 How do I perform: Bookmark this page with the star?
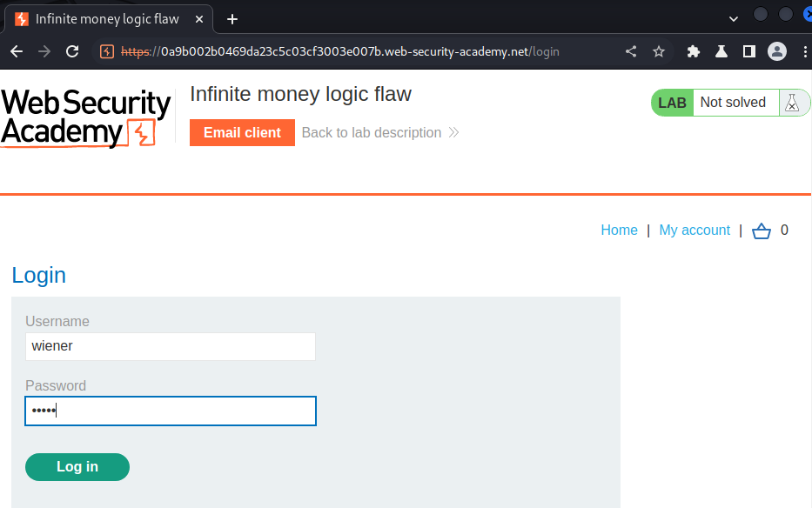tap(659, 51)
